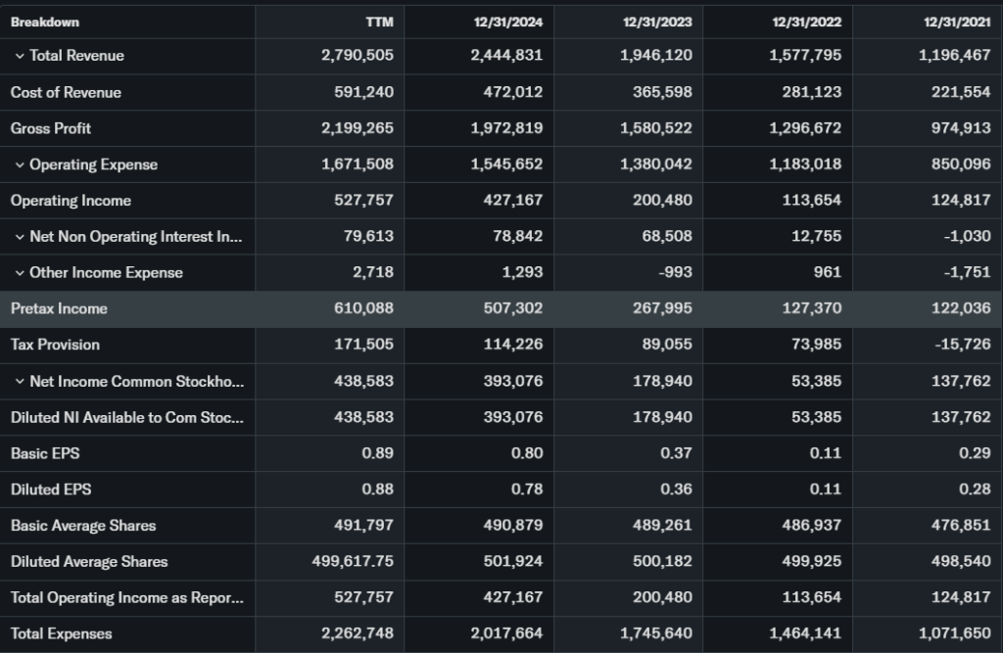This screenshot has width=1003, height=653.
Task: Select the Pretax Income row label
Action: point(59,308)
